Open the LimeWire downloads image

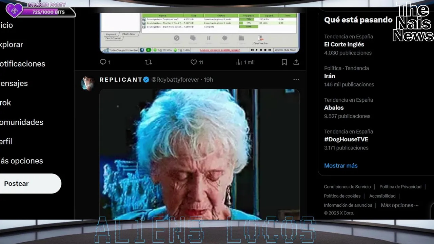click(x=200, y=33)
